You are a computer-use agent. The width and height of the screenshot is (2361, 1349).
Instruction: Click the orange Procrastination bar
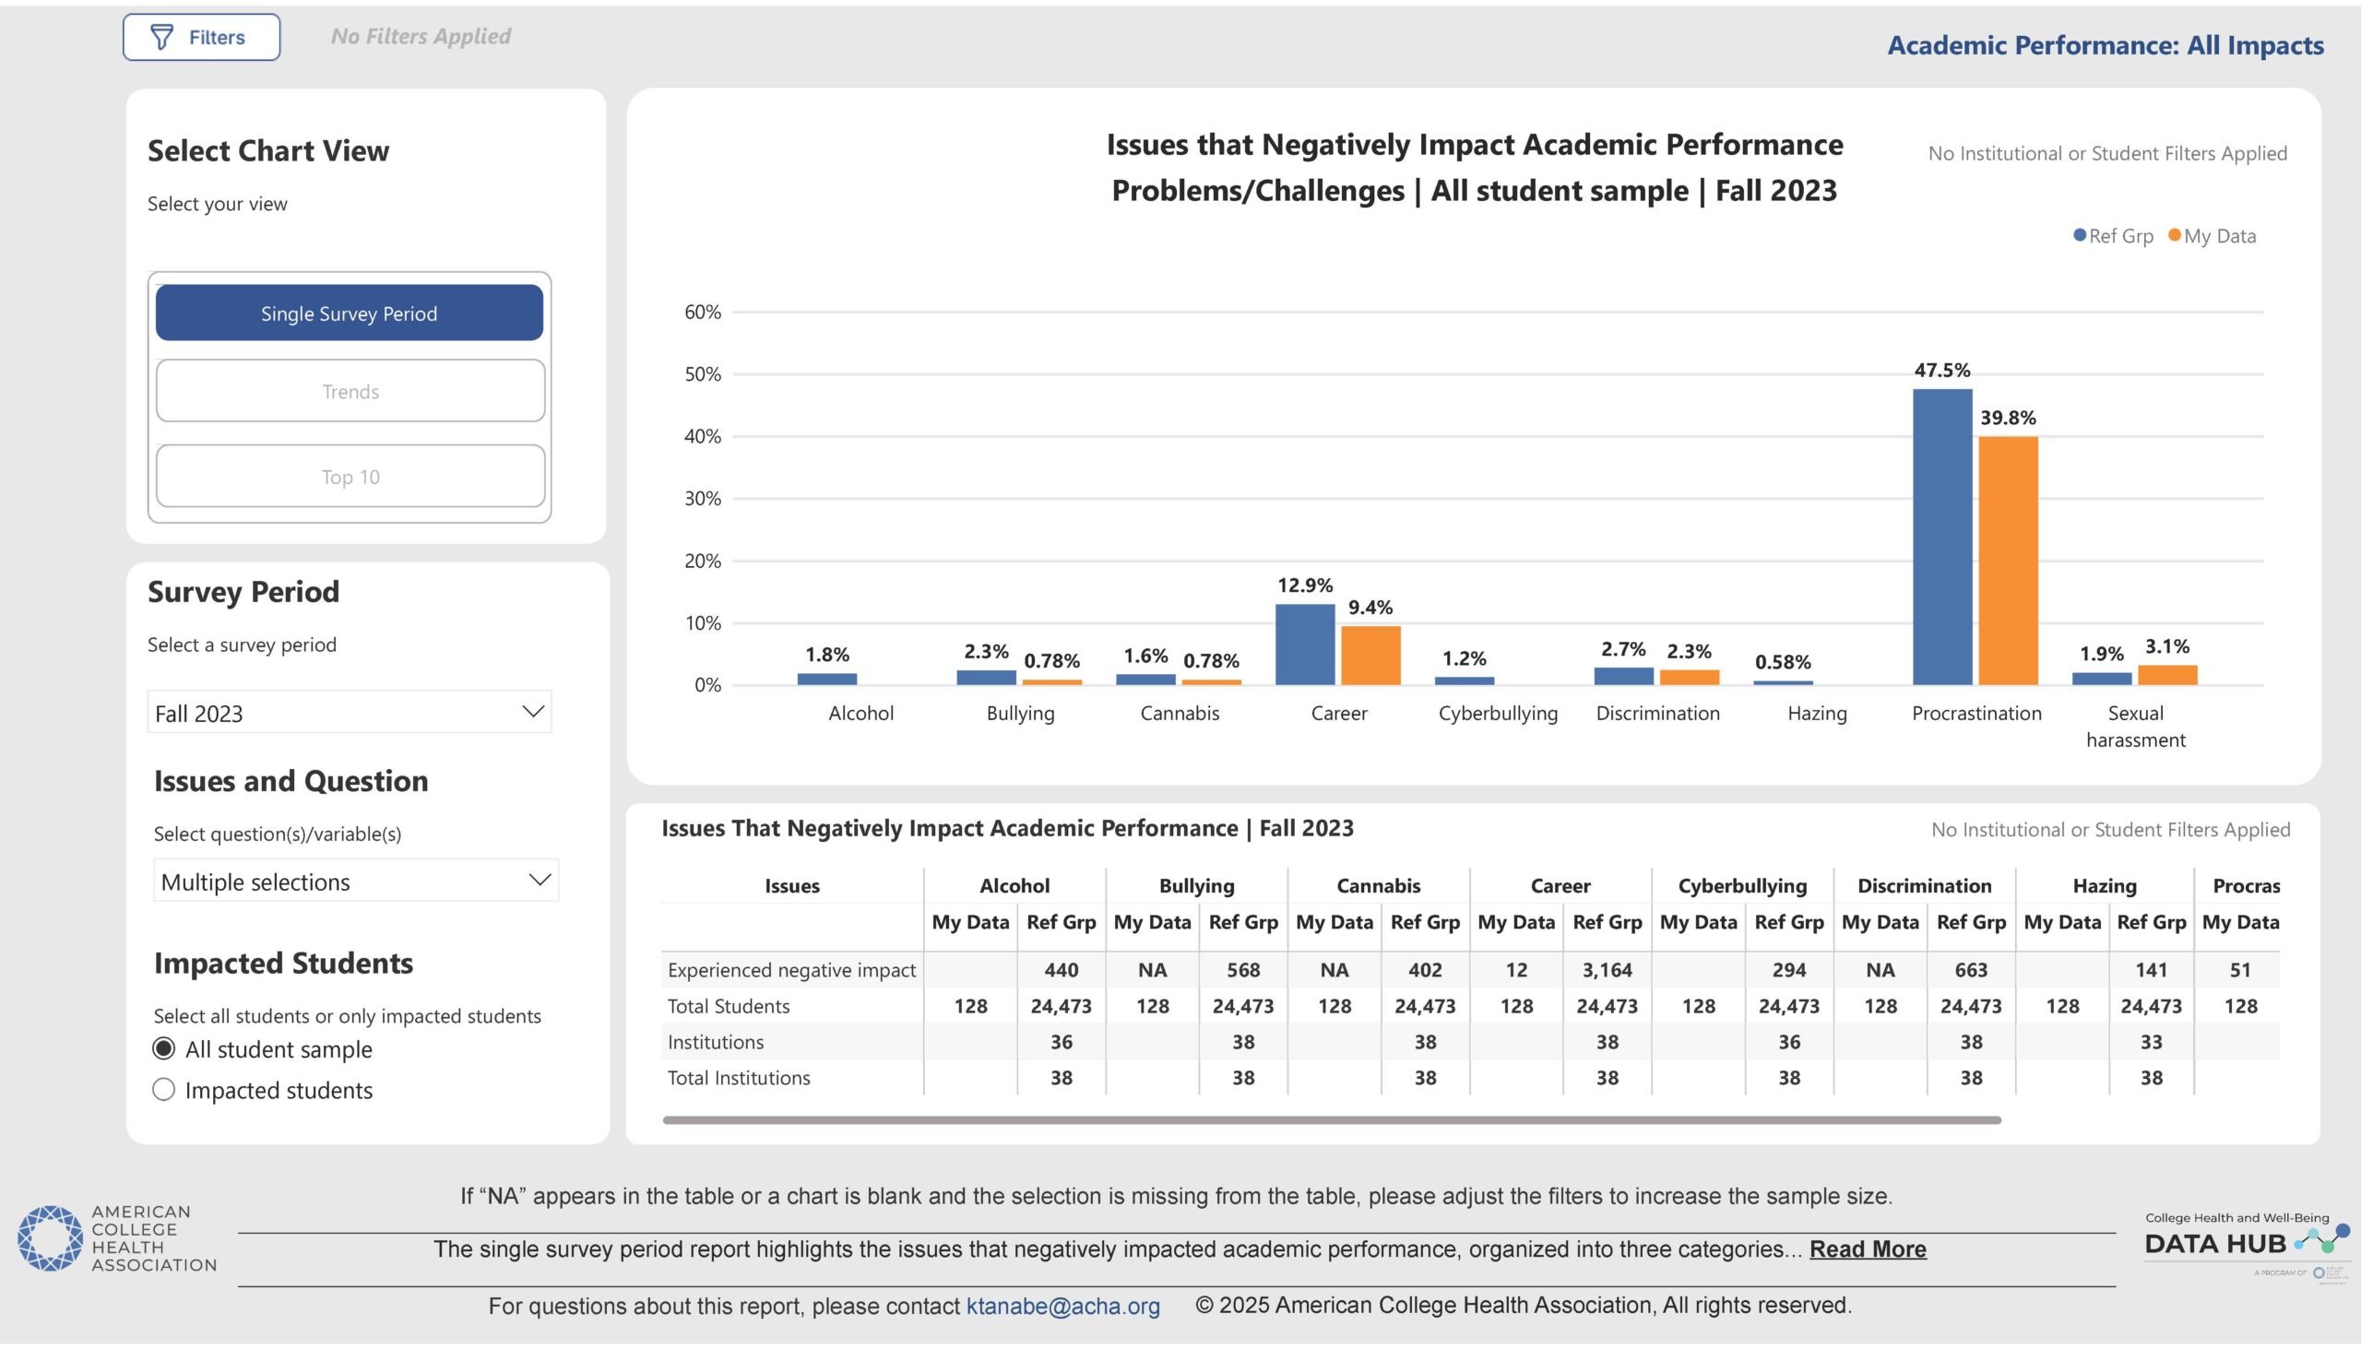(x=2008, y=560)
